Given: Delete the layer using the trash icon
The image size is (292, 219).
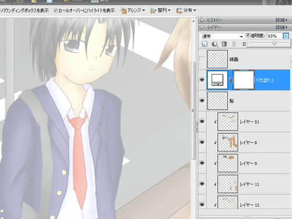Looking at the screenshot, I should point(224,44).
